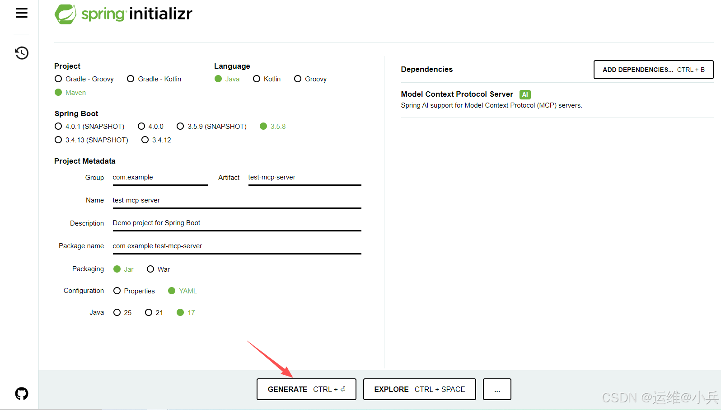Open the more options ellipsis button
The height and width of the screenshot is (410, 721).
497,389
